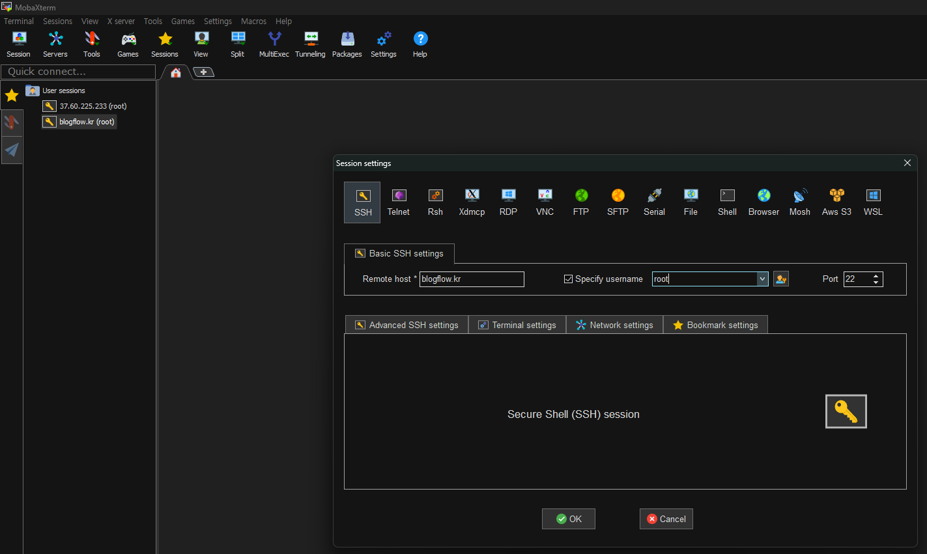The width and height of the screenshot is (927, 554).
Task: Choose the RDP session type
Action: (x=508, y=202)
